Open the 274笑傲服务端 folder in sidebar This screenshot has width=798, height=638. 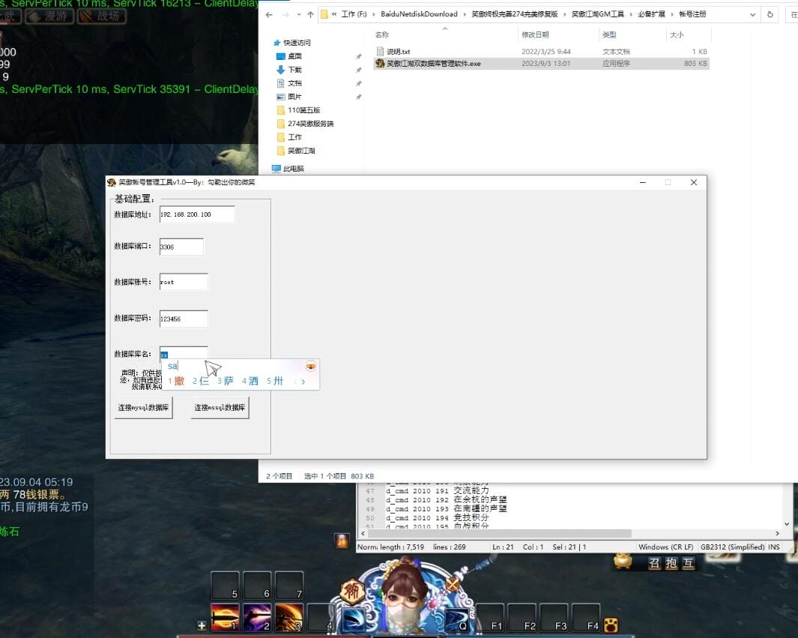click(x=310, y=124)
